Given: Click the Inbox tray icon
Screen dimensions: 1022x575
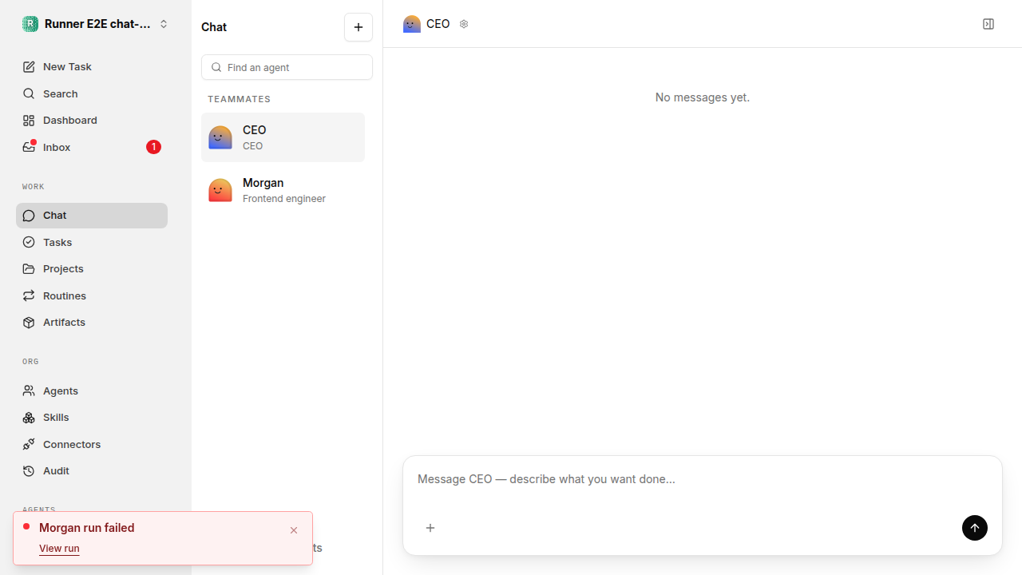Looking at the screenshot, I should point(29,147).
